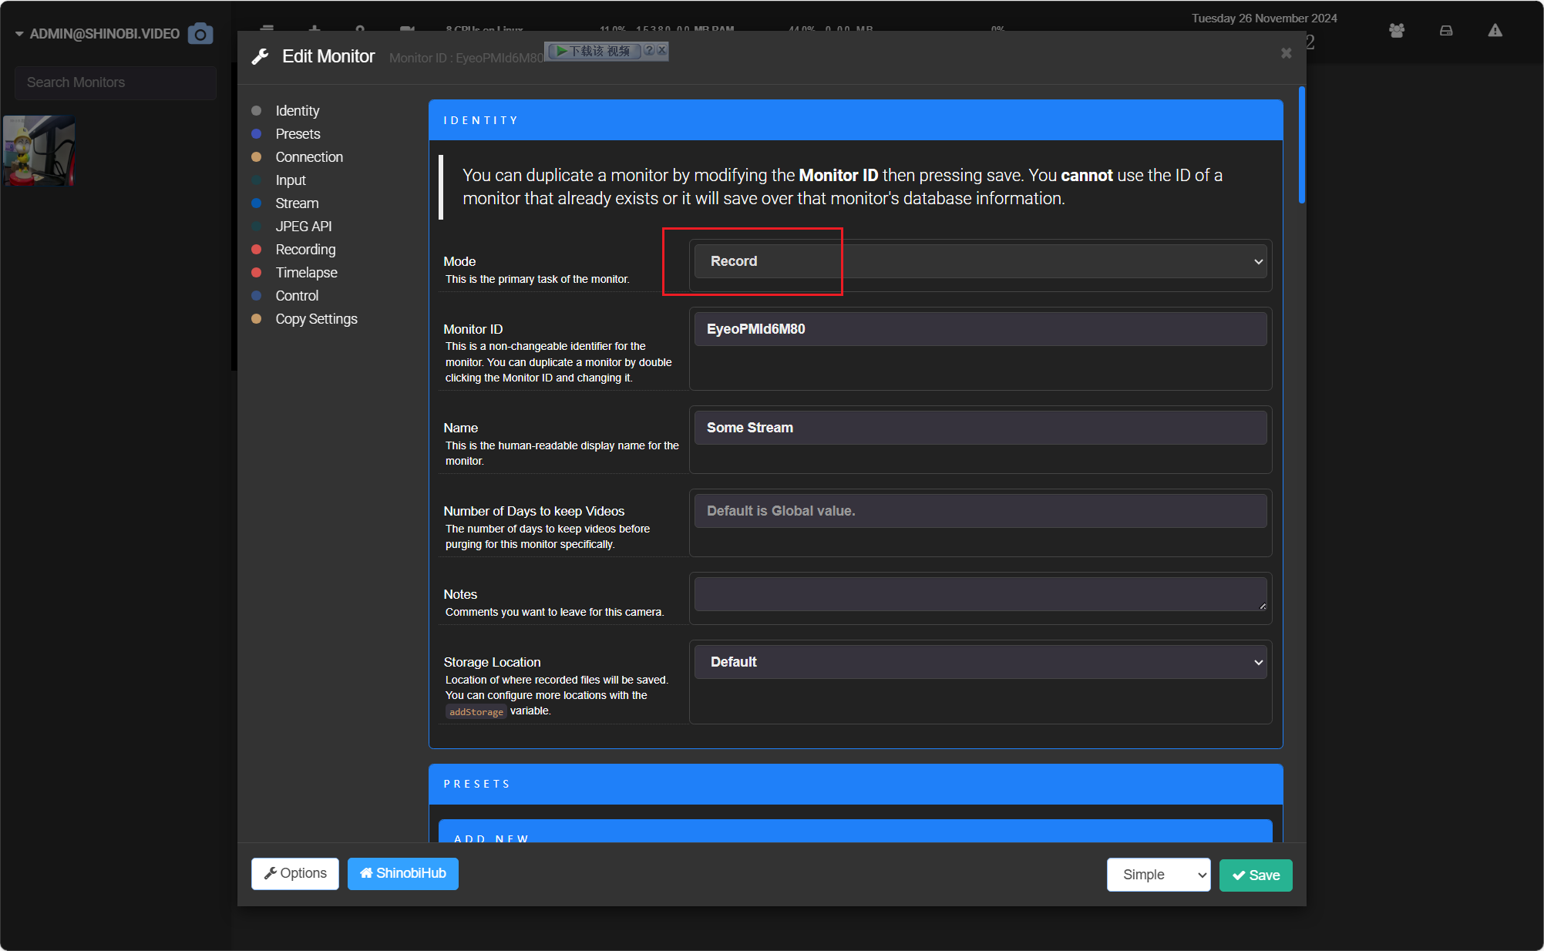
Task: Close the Edit Monitor dialog
Action: tap(1286, 53)
